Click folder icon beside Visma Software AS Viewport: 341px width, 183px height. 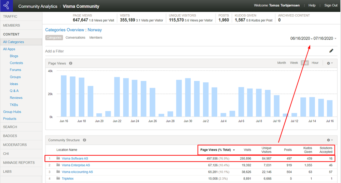[58, 158]
